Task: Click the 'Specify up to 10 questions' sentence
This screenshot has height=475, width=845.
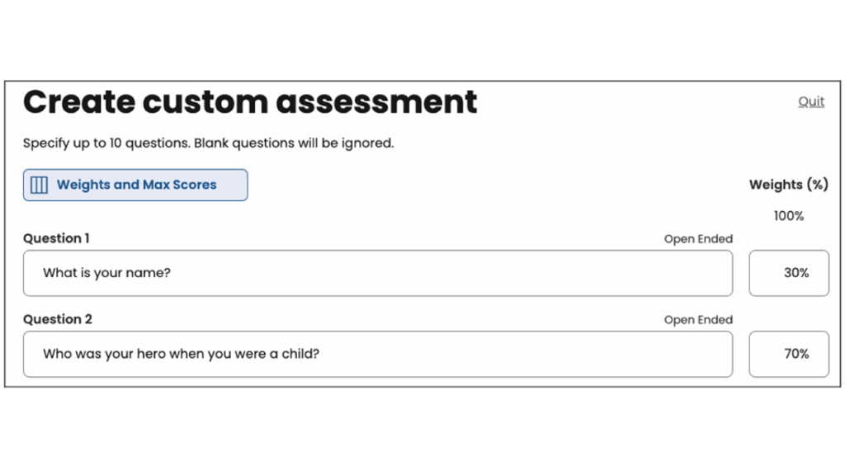Action: tap(106, 143)
